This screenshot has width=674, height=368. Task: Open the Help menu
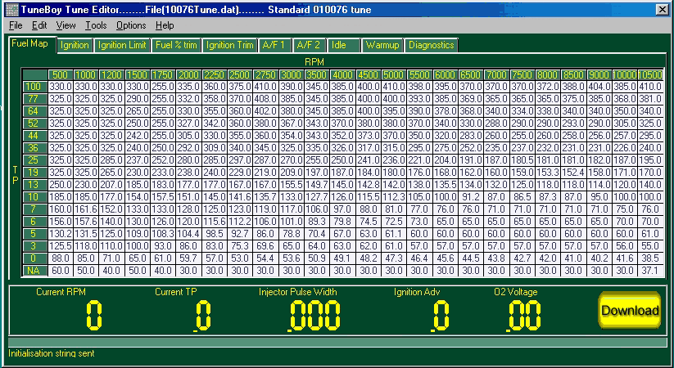pos(165,25)
